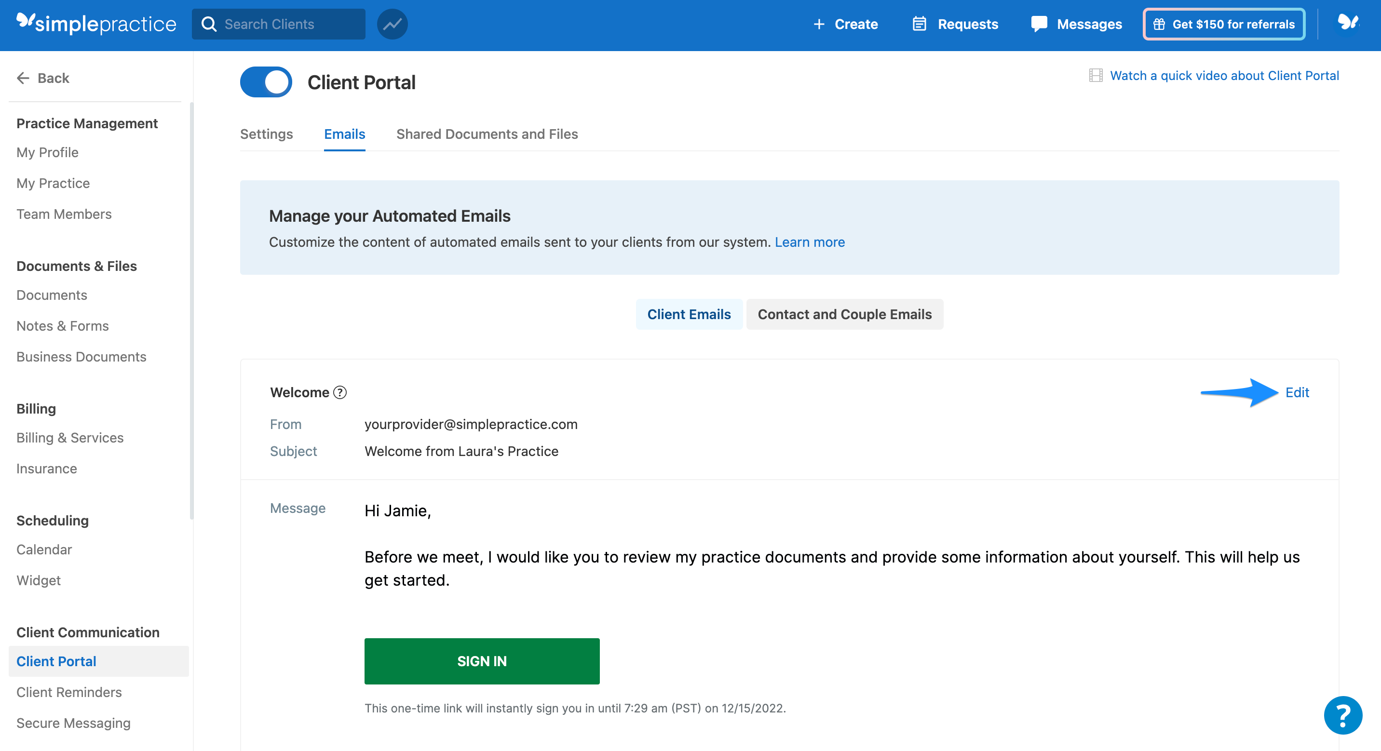1381x751 pixels.
Task: Disable the Client Portal toggle
Action: tap(266, 81)
